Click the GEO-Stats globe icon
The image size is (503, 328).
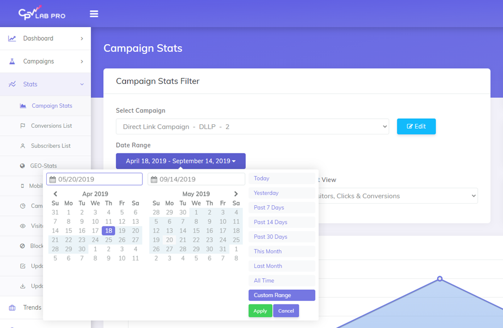coord(23,166)
